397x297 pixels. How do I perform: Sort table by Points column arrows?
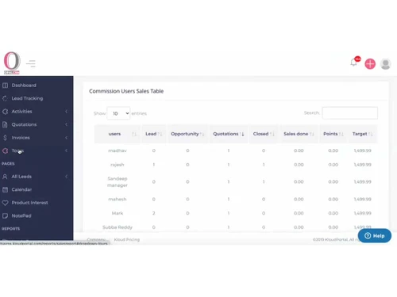tap(341, 134)
